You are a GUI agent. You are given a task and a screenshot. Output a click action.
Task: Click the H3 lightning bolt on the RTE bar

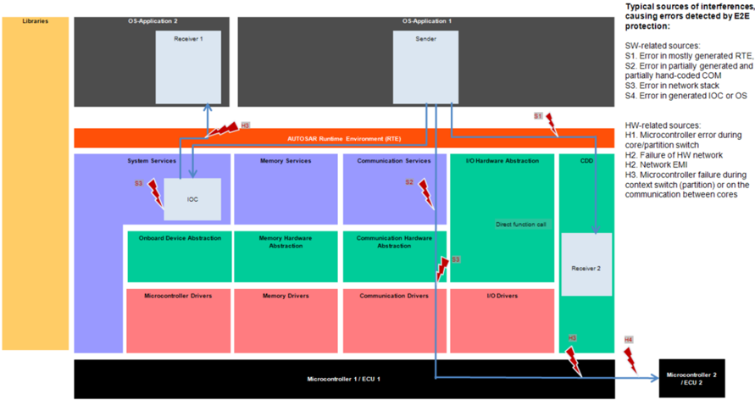(x=223, y=130)
